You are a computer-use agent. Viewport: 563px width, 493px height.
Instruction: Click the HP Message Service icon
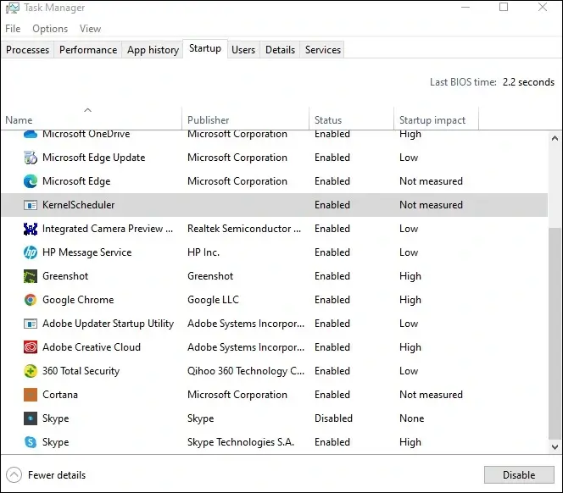pyautogui.click(x=31, y=252)
